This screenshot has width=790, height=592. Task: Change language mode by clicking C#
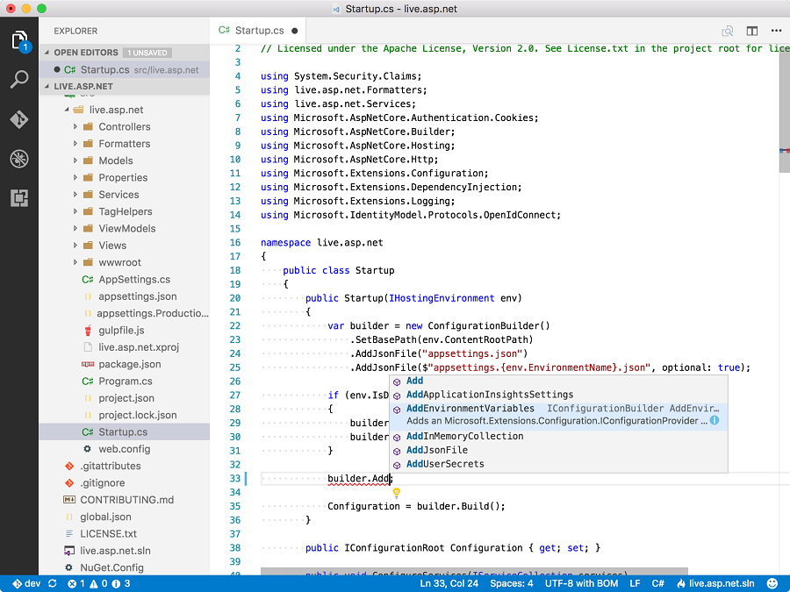[658, 582]
